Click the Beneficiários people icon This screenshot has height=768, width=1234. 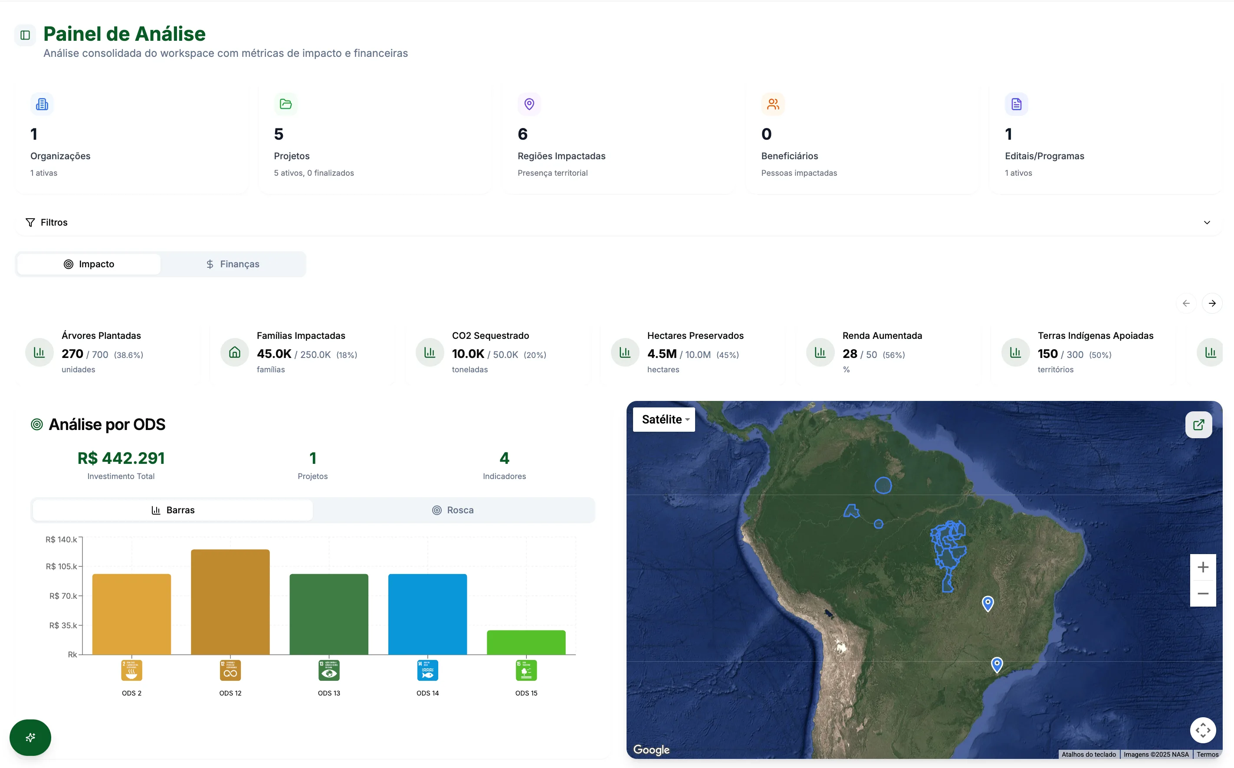coord(773,104)
